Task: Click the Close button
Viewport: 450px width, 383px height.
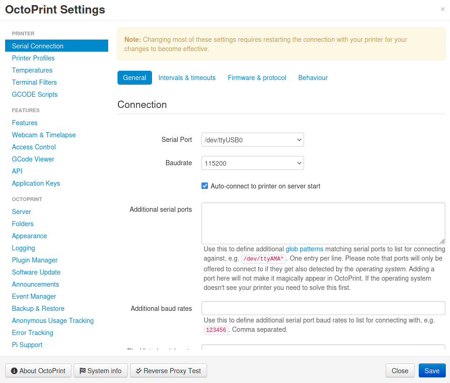Action: pyautogui.click(x=400, y=371)
